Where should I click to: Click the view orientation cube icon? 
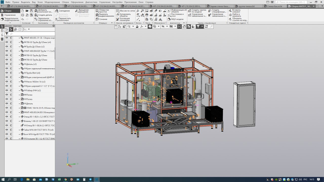150,26
